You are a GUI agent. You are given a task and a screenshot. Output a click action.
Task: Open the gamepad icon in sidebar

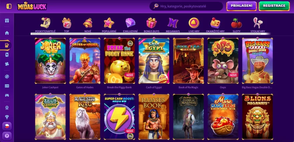[x=7, y=95]
